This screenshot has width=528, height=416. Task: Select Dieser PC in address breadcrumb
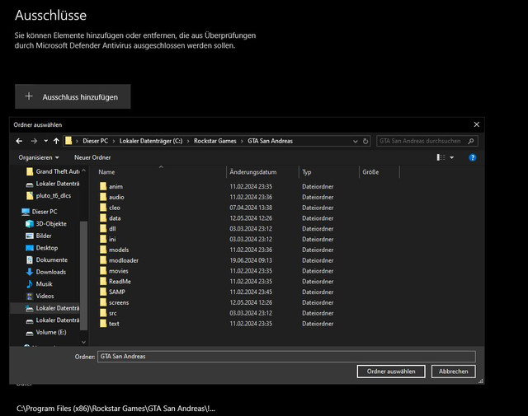pyautogui.click(x=96, y=141)
